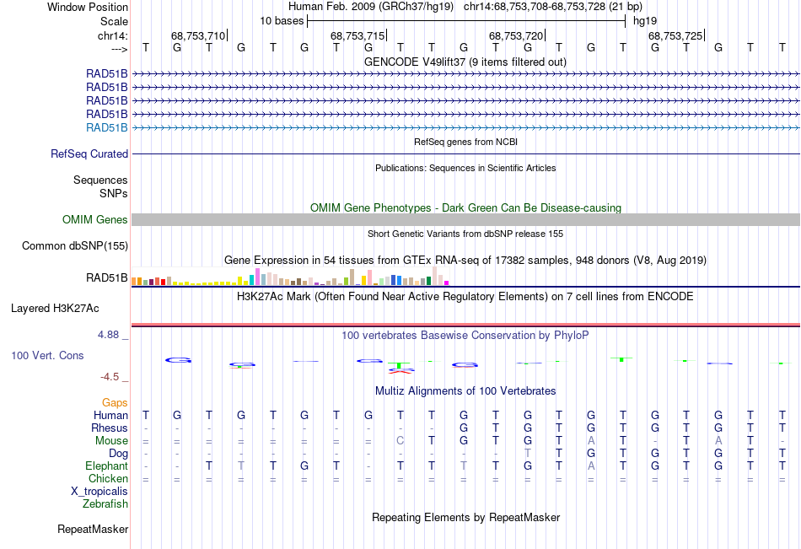The width and height of the screenshot is (801, 549).
Task: Click RAD51B label beside the GTEx bar chart
Action: point(107,278)
